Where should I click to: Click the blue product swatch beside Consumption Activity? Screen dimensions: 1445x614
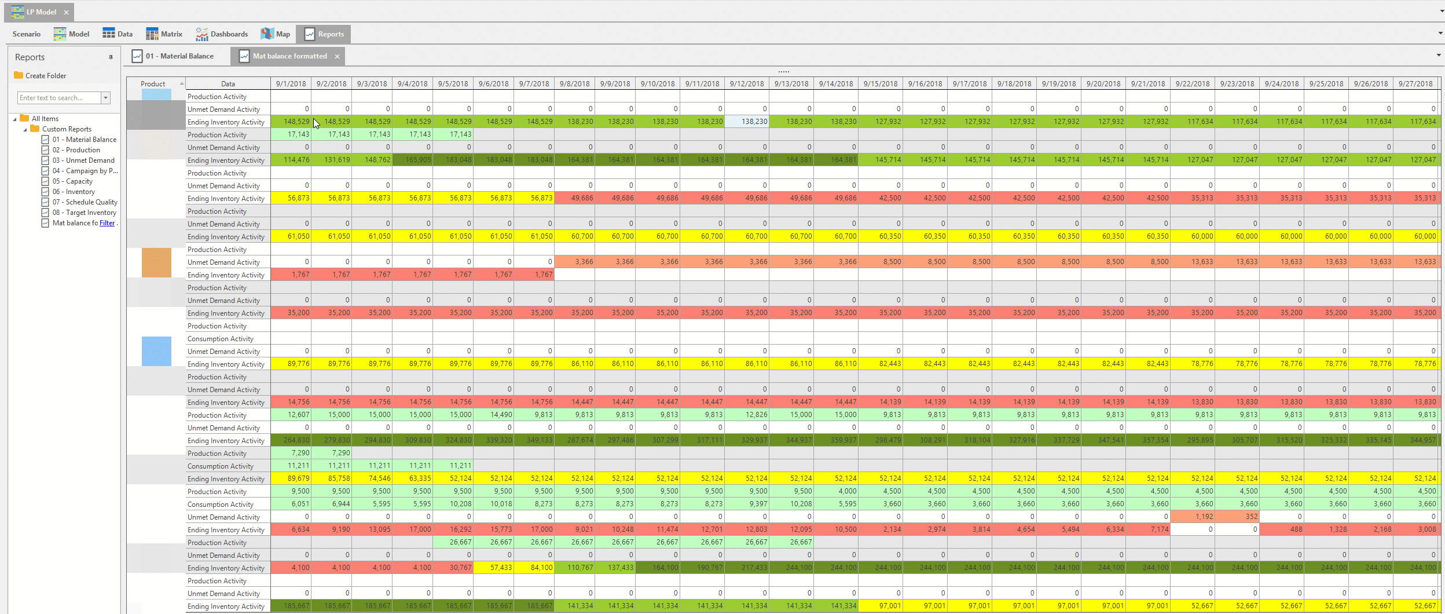(156, 351)
